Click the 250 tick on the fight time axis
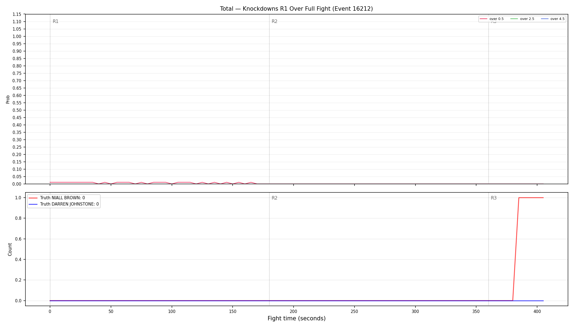The image size is (574, 328). pos(355,311)
